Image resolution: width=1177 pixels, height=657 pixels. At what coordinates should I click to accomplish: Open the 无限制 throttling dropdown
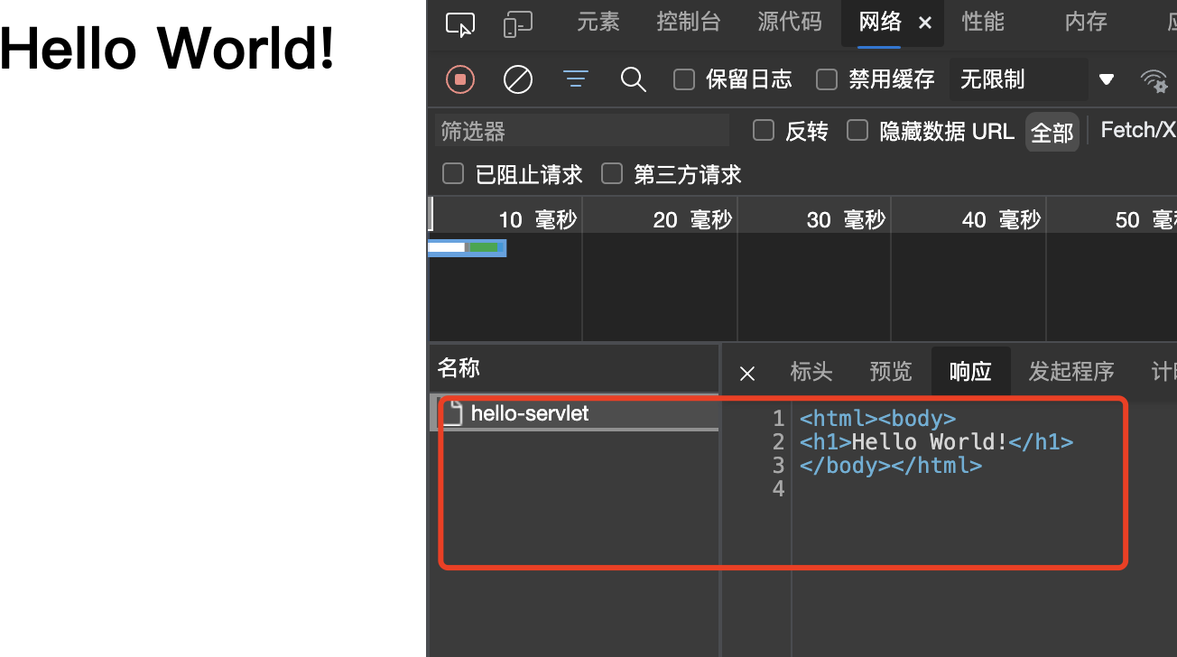[x=1017, y=80]
